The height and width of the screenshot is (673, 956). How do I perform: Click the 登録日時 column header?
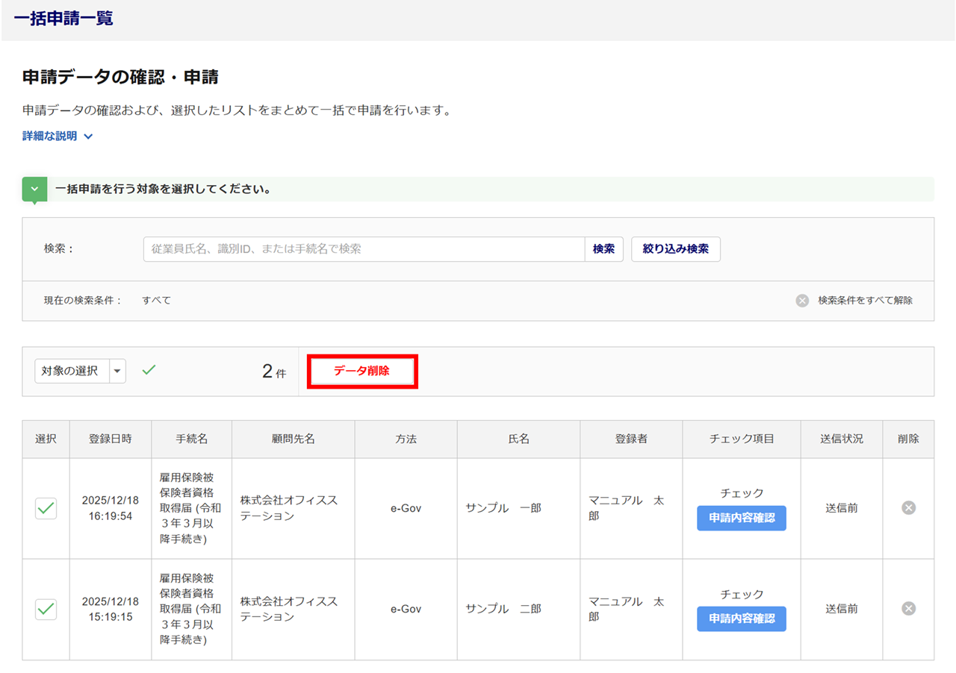tap(111, 439)
